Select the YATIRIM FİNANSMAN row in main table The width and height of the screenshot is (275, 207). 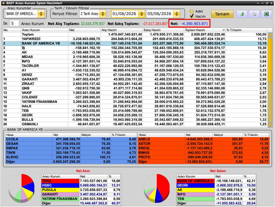tap(135, 102)
